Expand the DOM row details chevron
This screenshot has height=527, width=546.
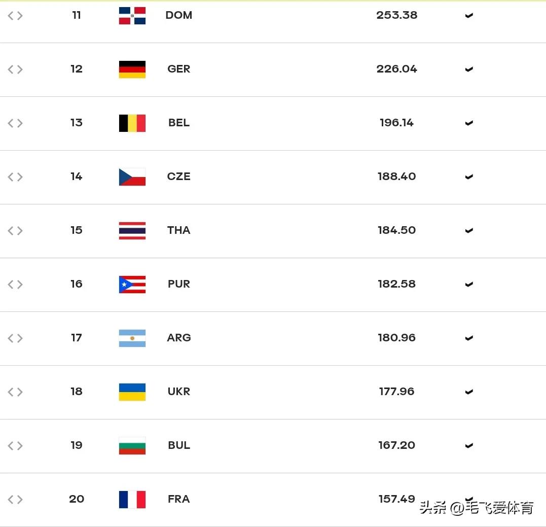pos(469,15)
